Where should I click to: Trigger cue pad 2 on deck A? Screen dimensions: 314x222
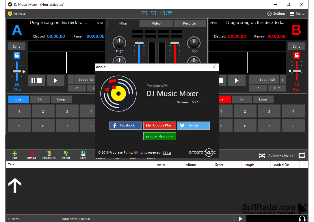[43, 111]
